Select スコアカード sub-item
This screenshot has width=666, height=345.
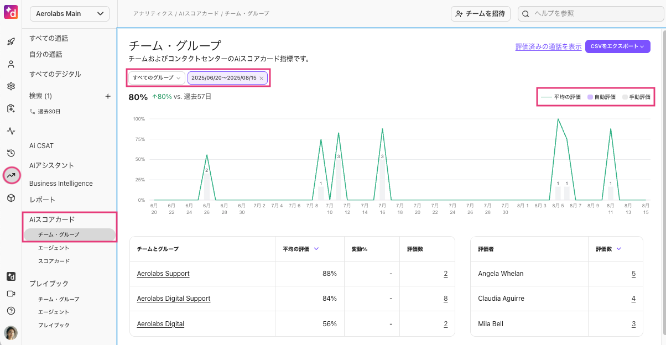(54, 261)
